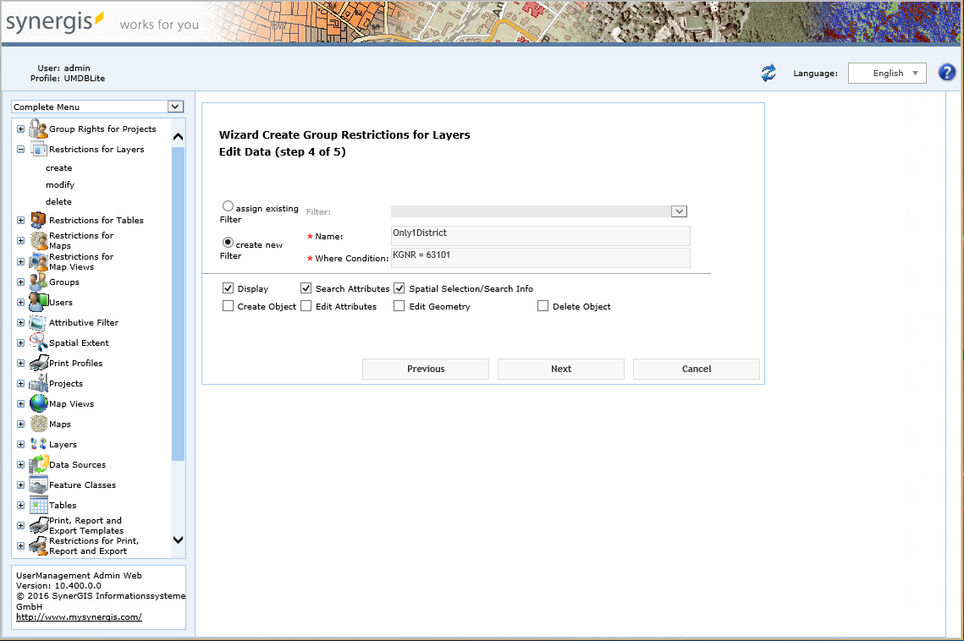Click the Data Sources icon
This screenshot has width=964, height=641.
(x=37, y=464)
